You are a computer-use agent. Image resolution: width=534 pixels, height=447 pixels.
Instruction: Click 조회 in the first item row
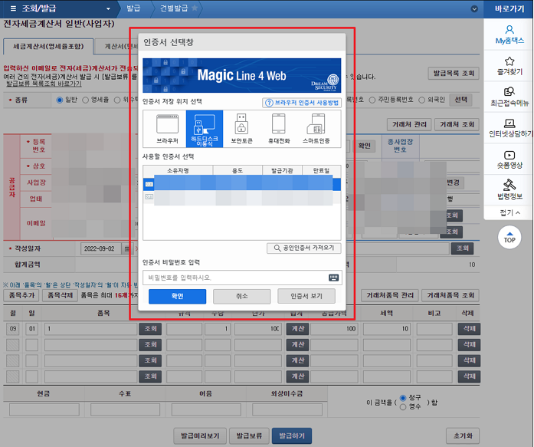(150, 329)
